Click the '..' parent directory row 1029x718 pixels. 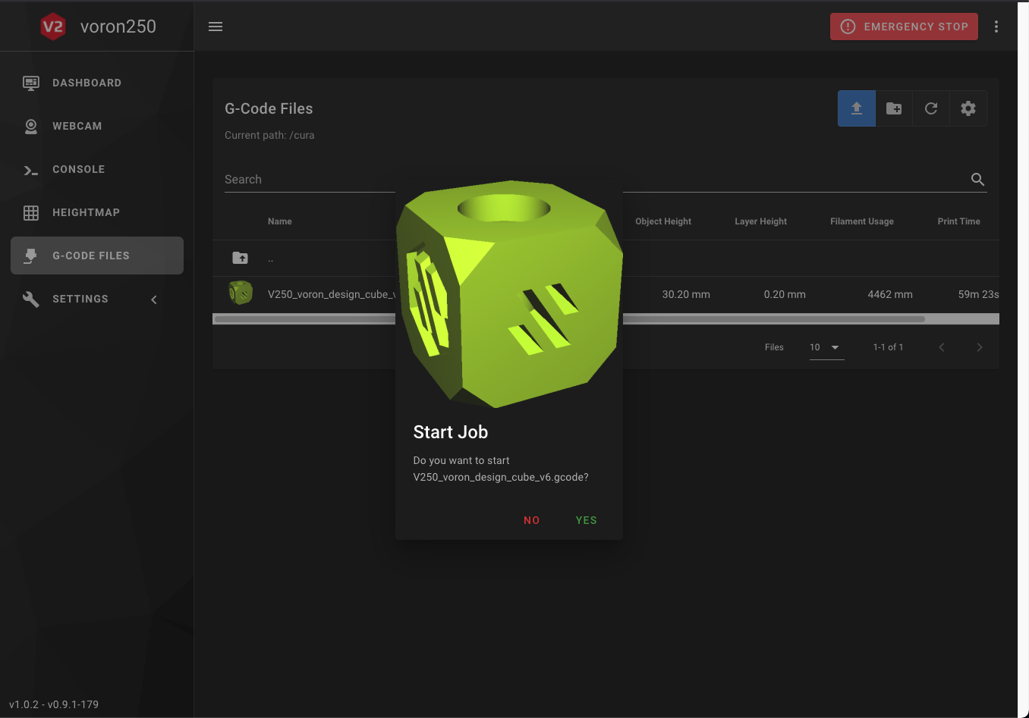pos(606,259)
